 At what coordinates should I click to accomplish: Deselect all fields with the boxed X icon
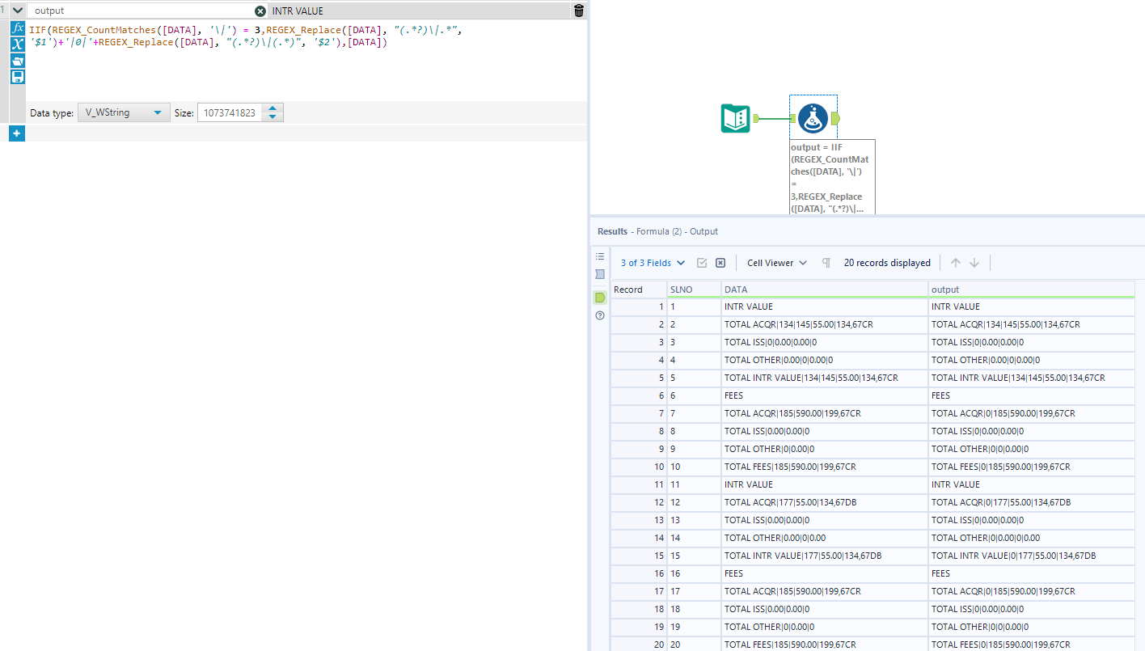[x=720, y=263]
